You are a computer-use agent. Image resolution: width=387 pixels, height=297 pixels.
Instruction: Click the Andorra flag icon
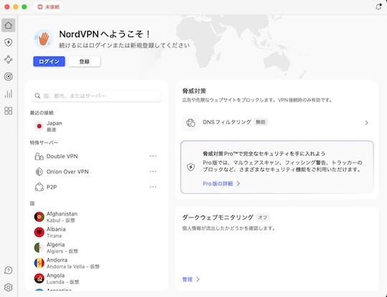click(39, 263)
